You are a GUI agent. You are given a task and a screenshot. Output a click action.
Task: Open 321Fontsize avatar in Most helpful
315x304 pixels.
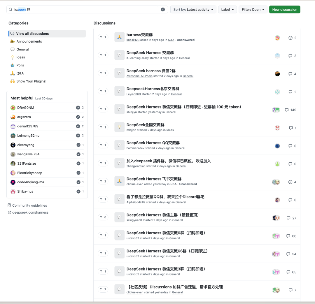(x=13, y=164)
